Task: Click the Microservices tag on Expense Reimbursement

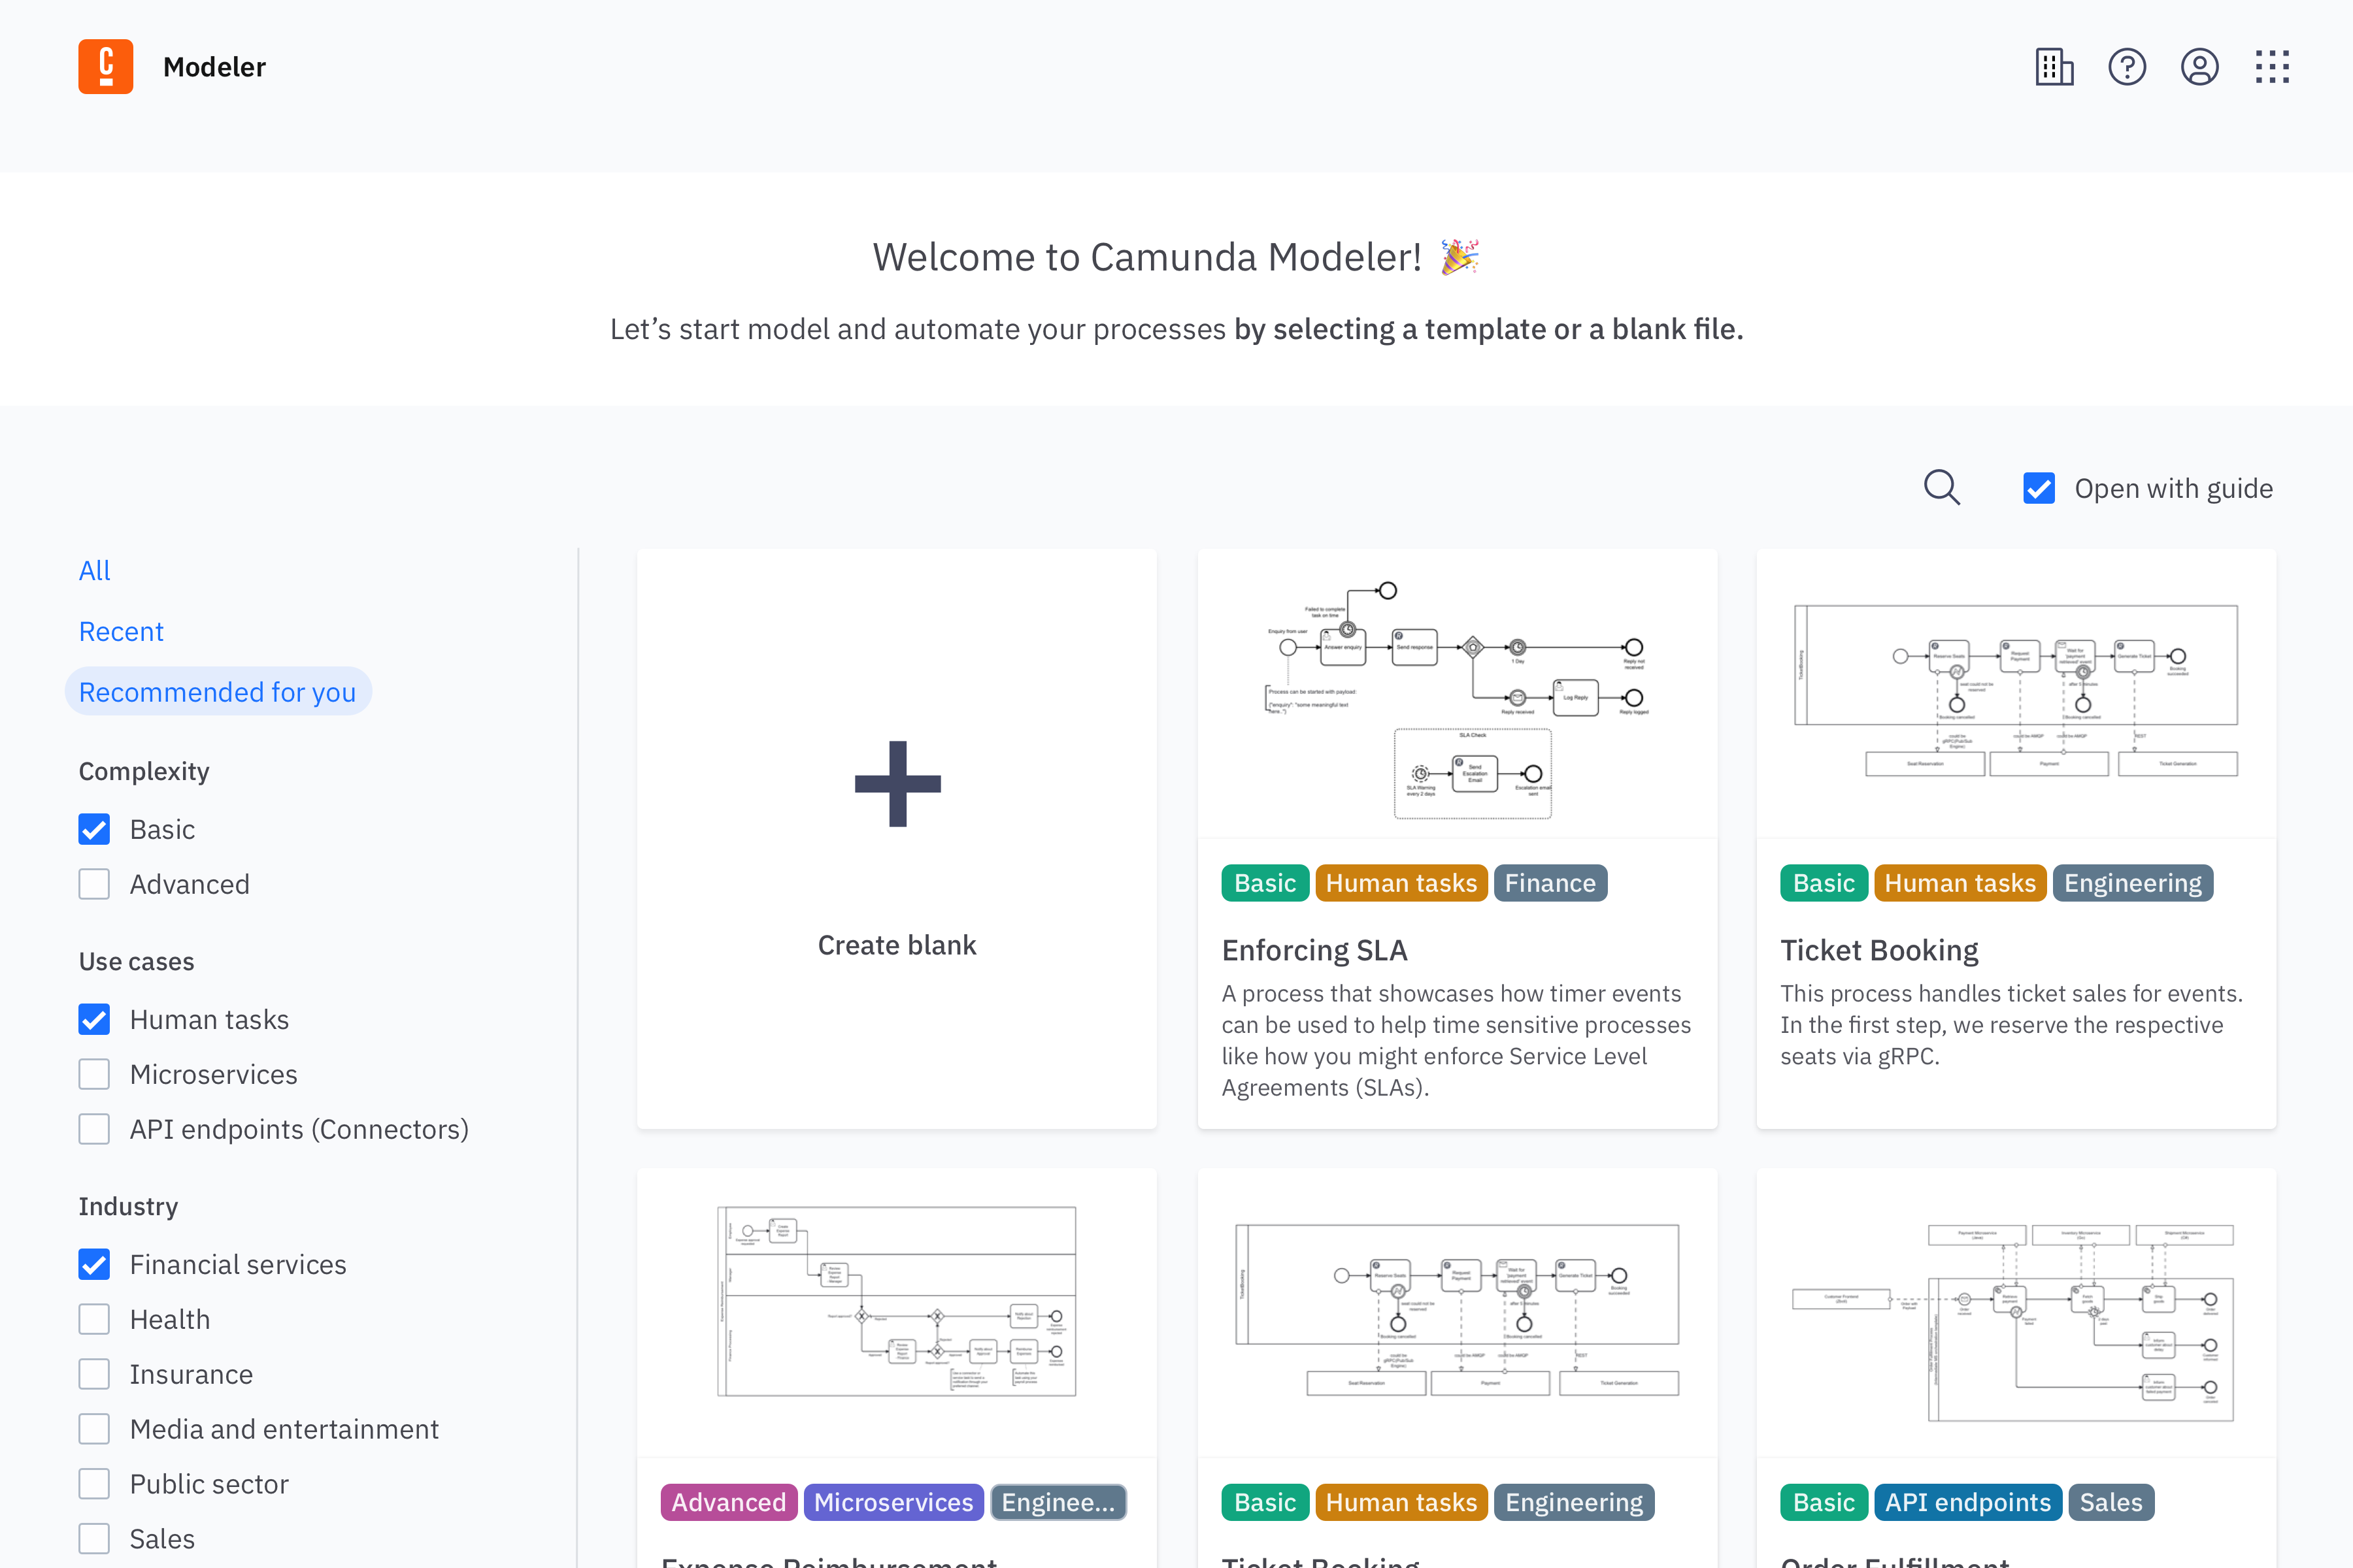Action: tap(893, 1502)
